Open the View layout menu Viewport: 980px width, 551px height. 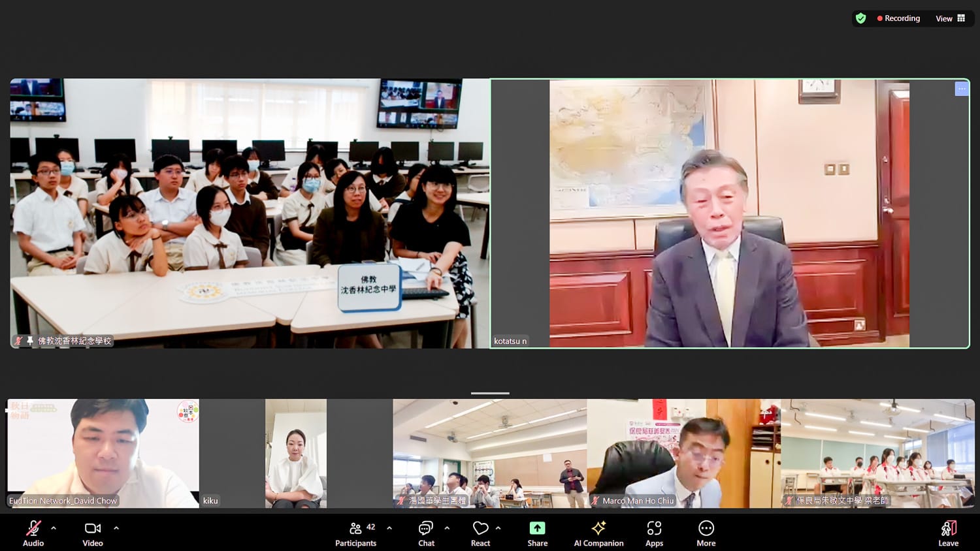[950, 18]
